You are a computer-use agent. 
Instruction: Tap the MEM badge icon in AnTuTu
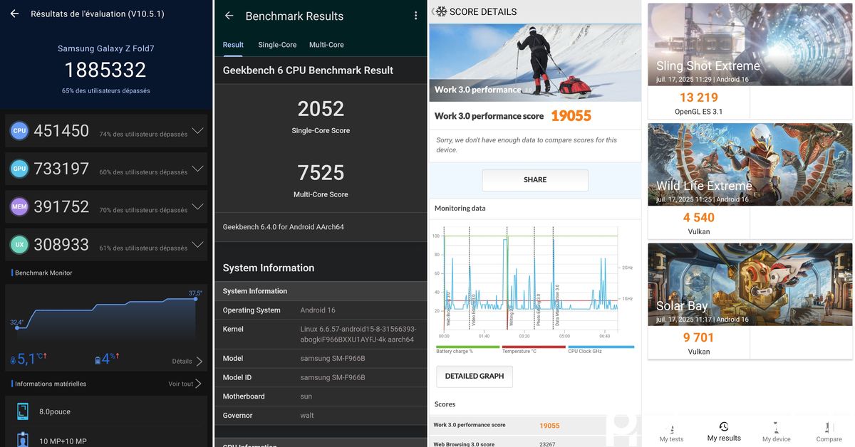[19, 206]
